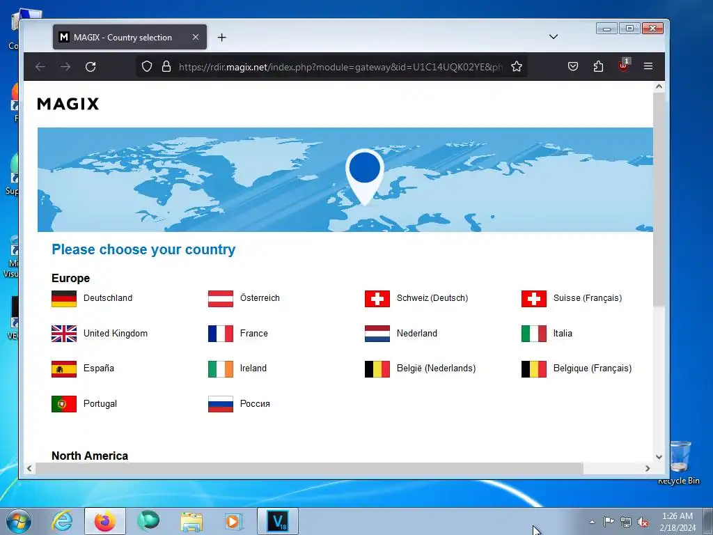Reload the page with the refresh button
This screenshot has height=535, width=713.
tap(91, 67)
